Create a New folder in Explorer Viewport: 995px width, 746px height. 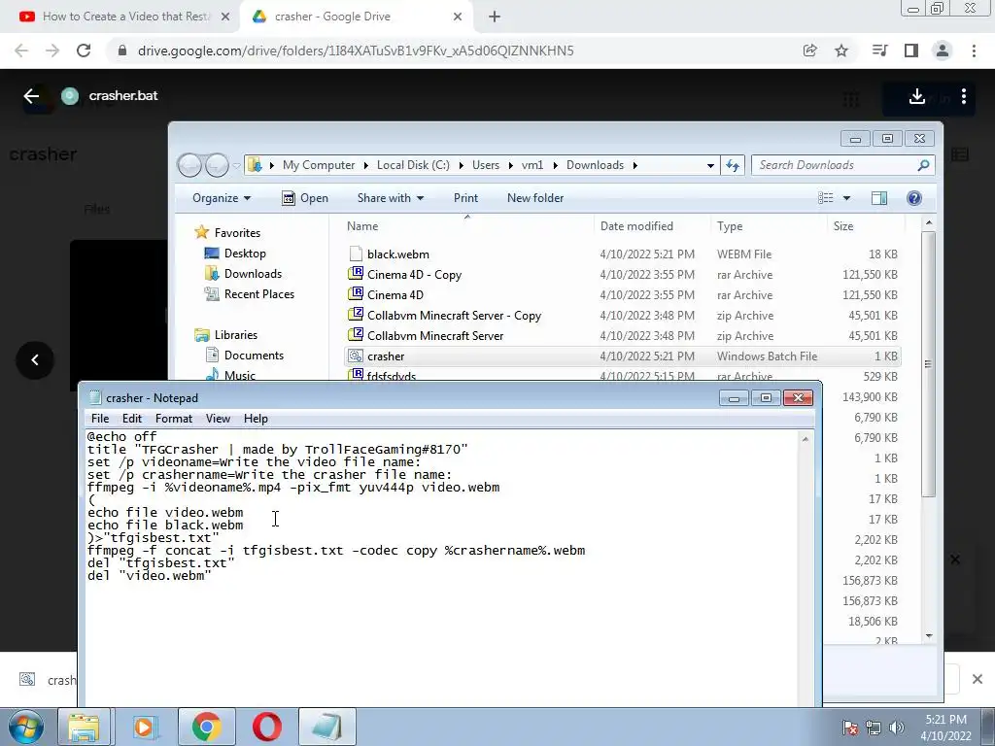pos(535,198)
